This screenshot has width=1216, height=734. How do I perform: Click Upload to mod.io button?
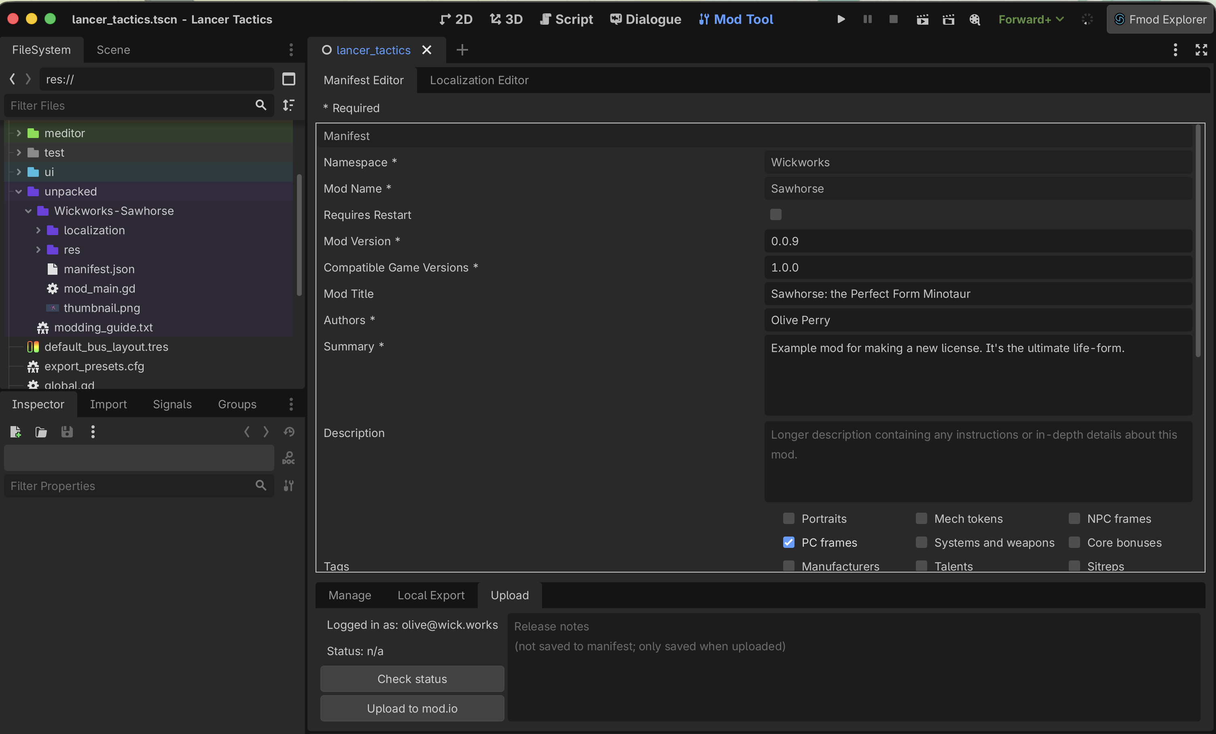(412, 709)
